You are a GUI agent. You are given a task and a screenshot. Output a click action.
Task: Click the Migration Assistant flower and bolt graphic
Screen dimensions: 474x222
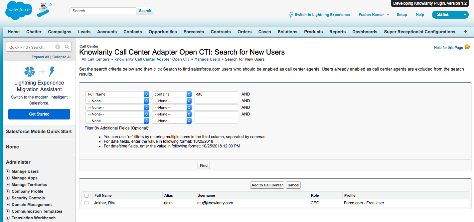(39, 72)
